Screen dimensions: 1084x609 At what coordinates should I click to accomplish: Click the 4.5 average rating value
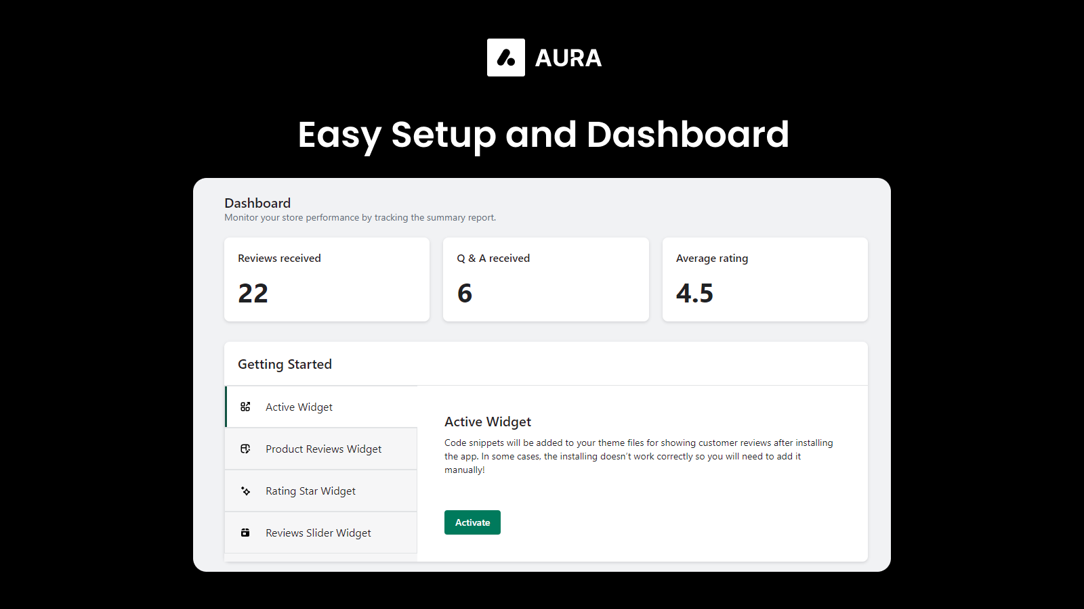(x=694, y=293)
